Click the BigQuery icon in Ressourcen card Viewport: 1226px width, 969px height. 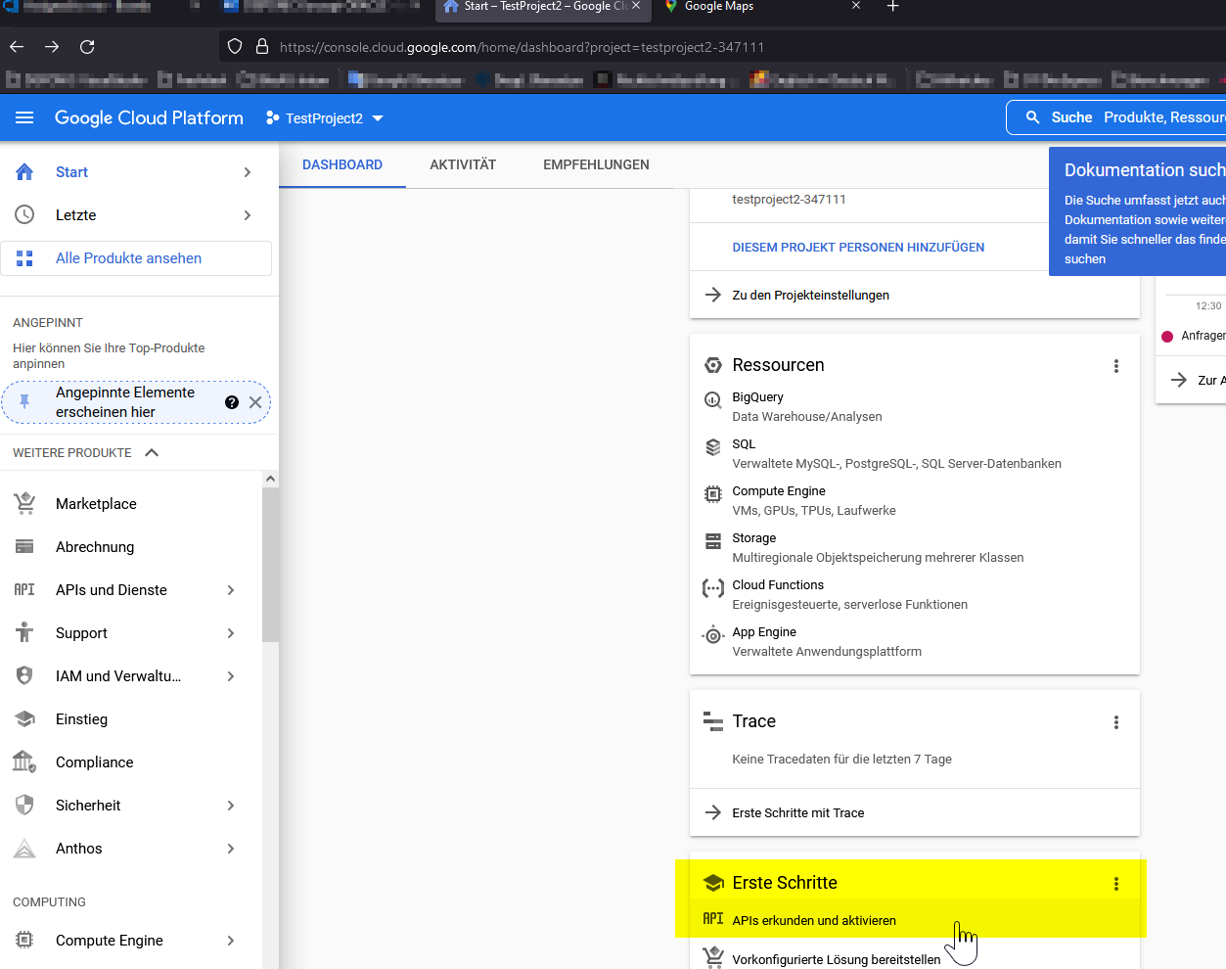tap(713, 399)
